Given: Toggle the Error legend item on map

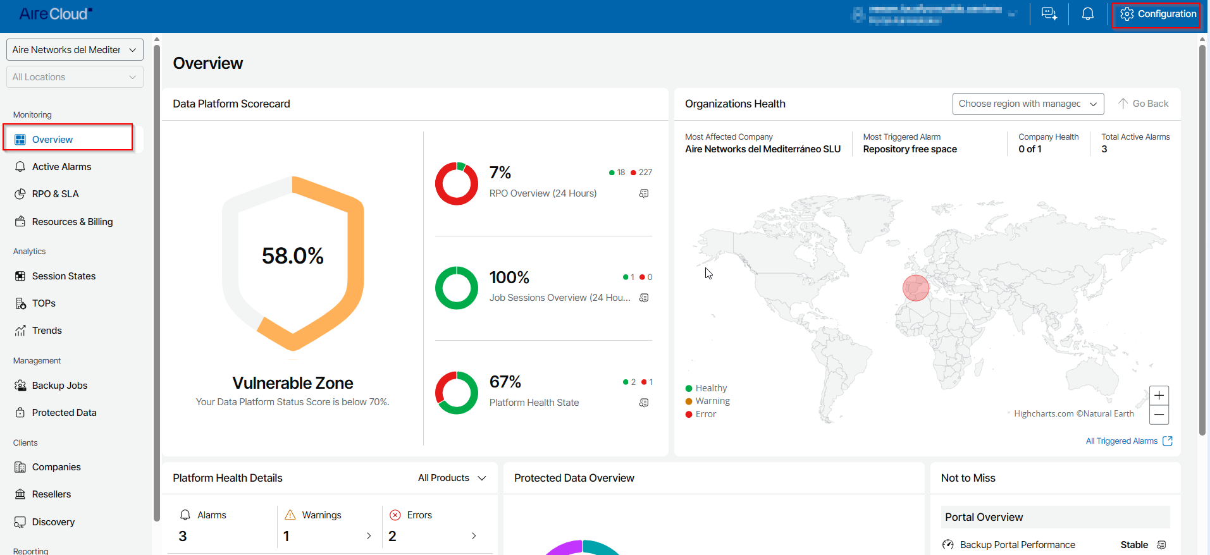Looking at the screenshot, I should (x=701, y=414).
